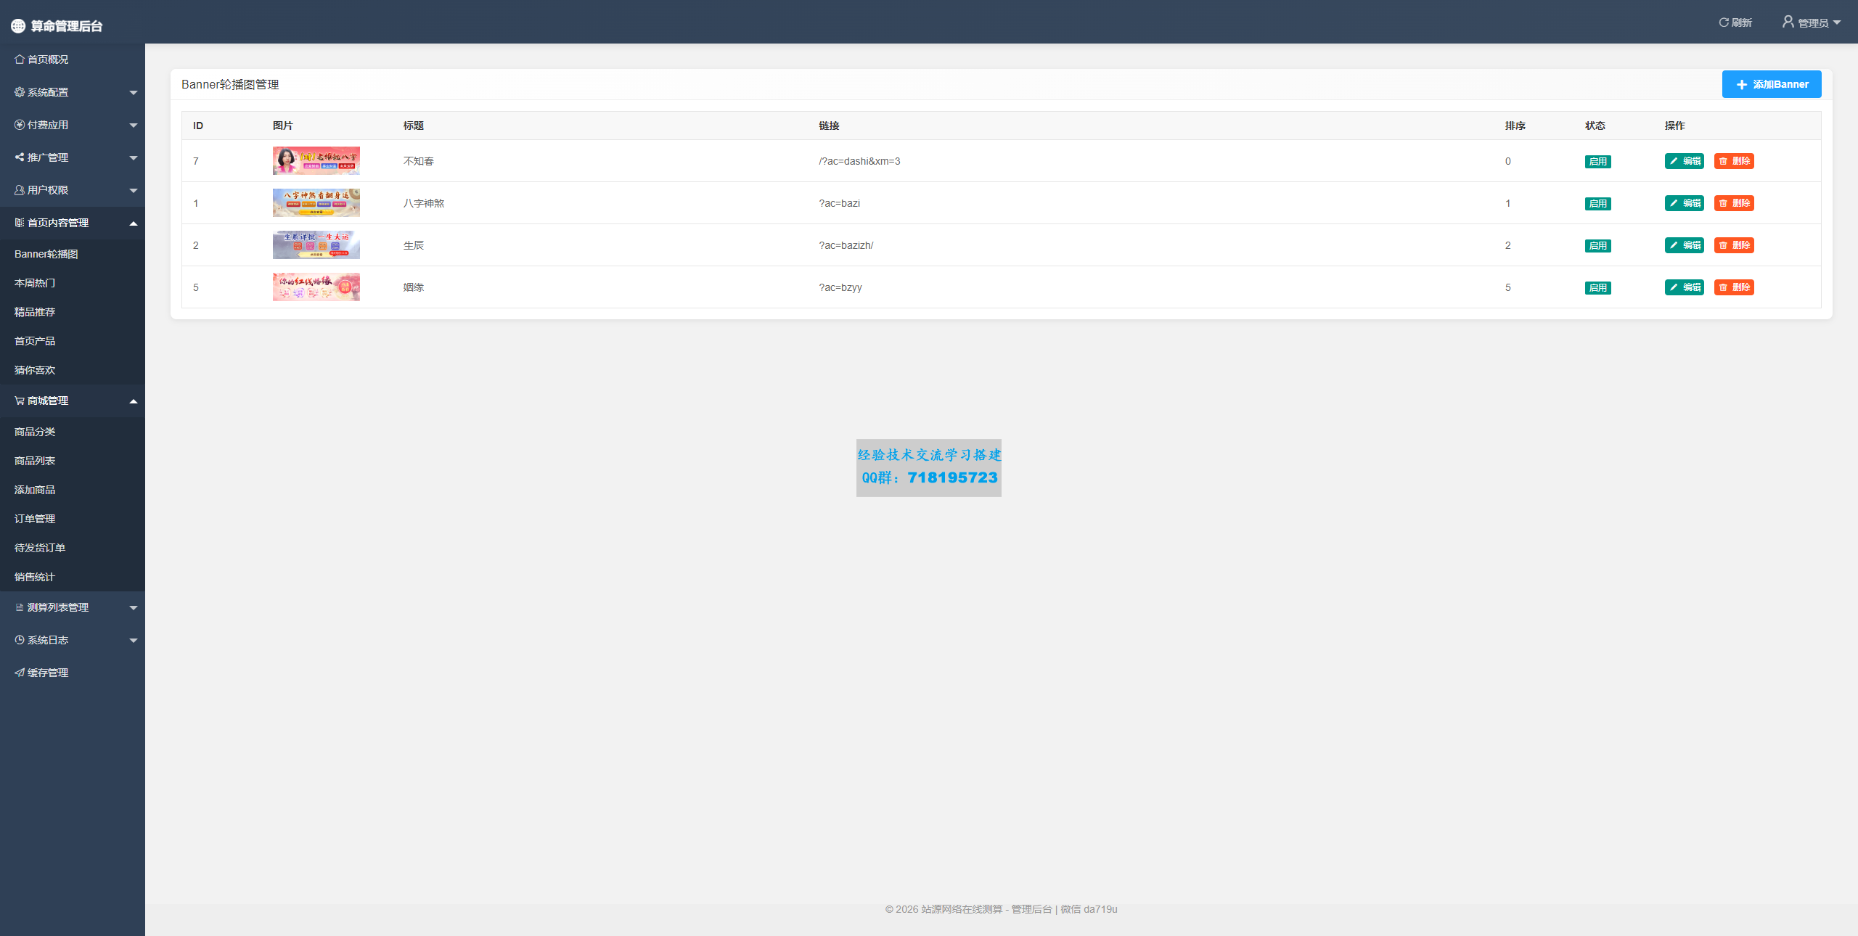This screenshot has width=1858, height=936.
Task: Collapse the 首页内容管理 menu arrow
Action: [134, 223]
